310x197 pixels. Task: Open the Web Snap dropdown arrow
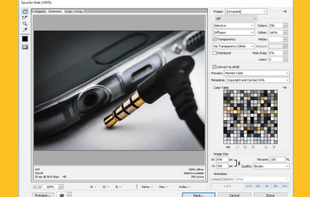(285, 53)
